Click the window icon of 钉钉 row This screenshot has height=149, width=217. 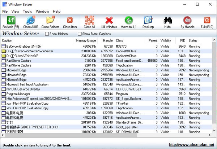4,122
